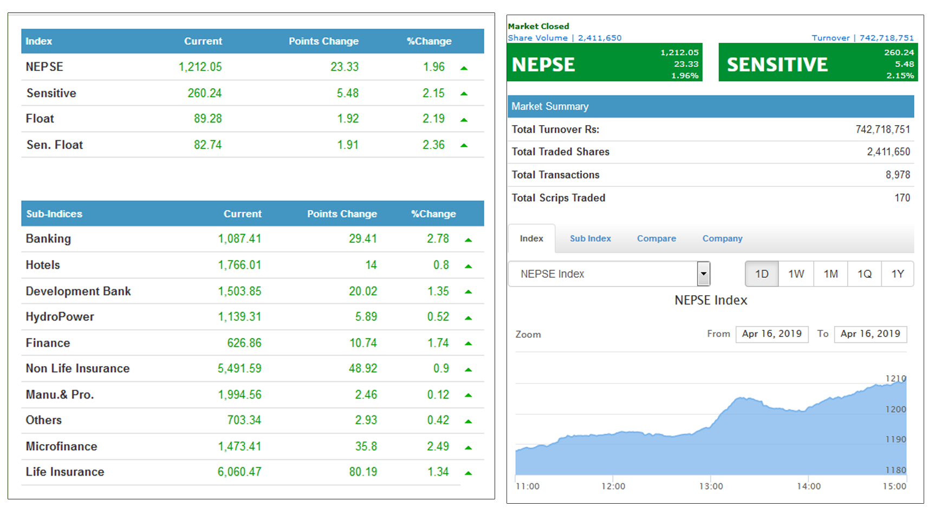
Task: Click the Total Traded Shares value 2,411,650
Action: pos(888,152)
